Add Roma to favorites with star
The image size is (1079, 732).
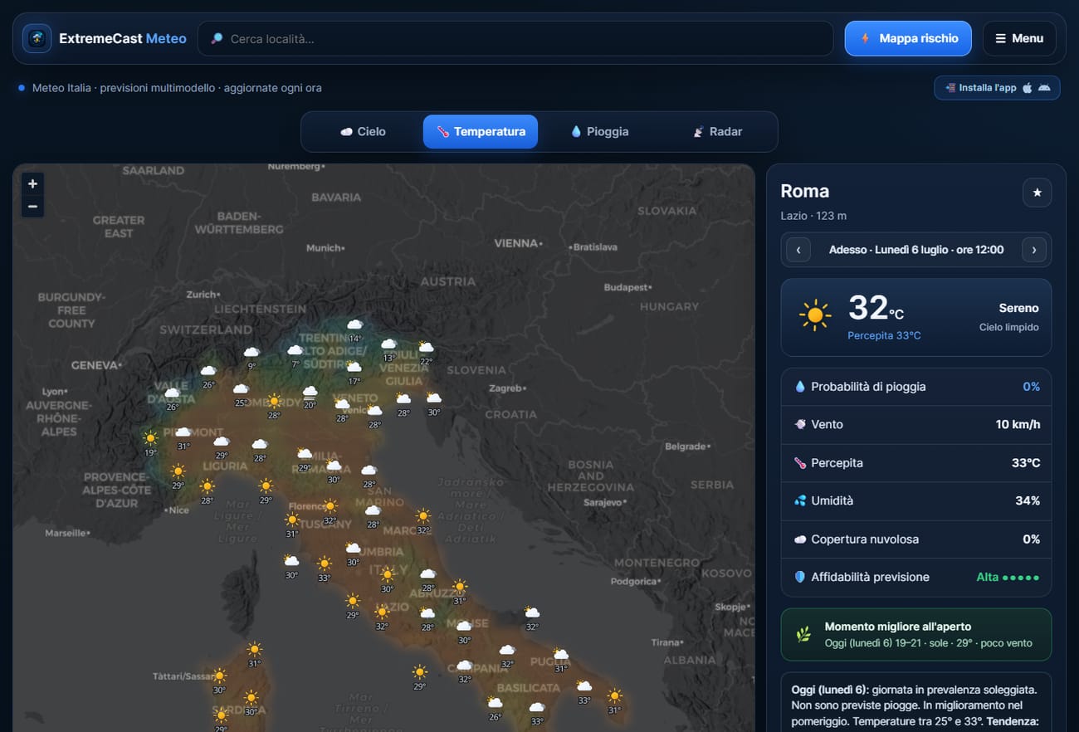click(1037, 193)
